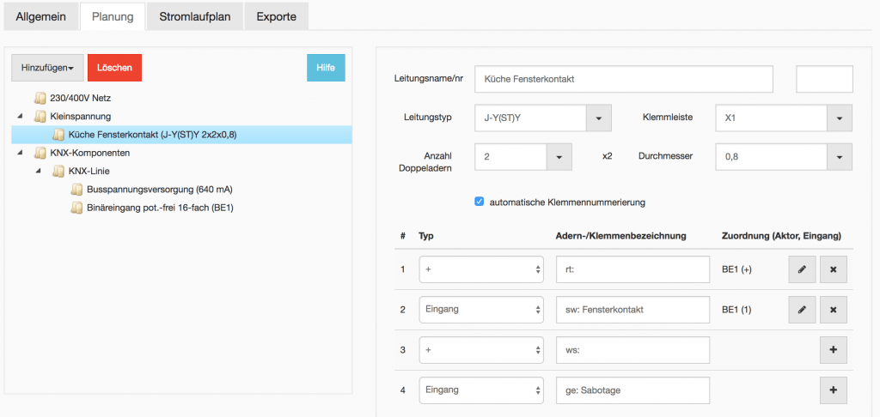Screen dimensions: 880x417
Task: Toggle automatische Klemmennummerierung checkbox
Action: pos(480,202)
